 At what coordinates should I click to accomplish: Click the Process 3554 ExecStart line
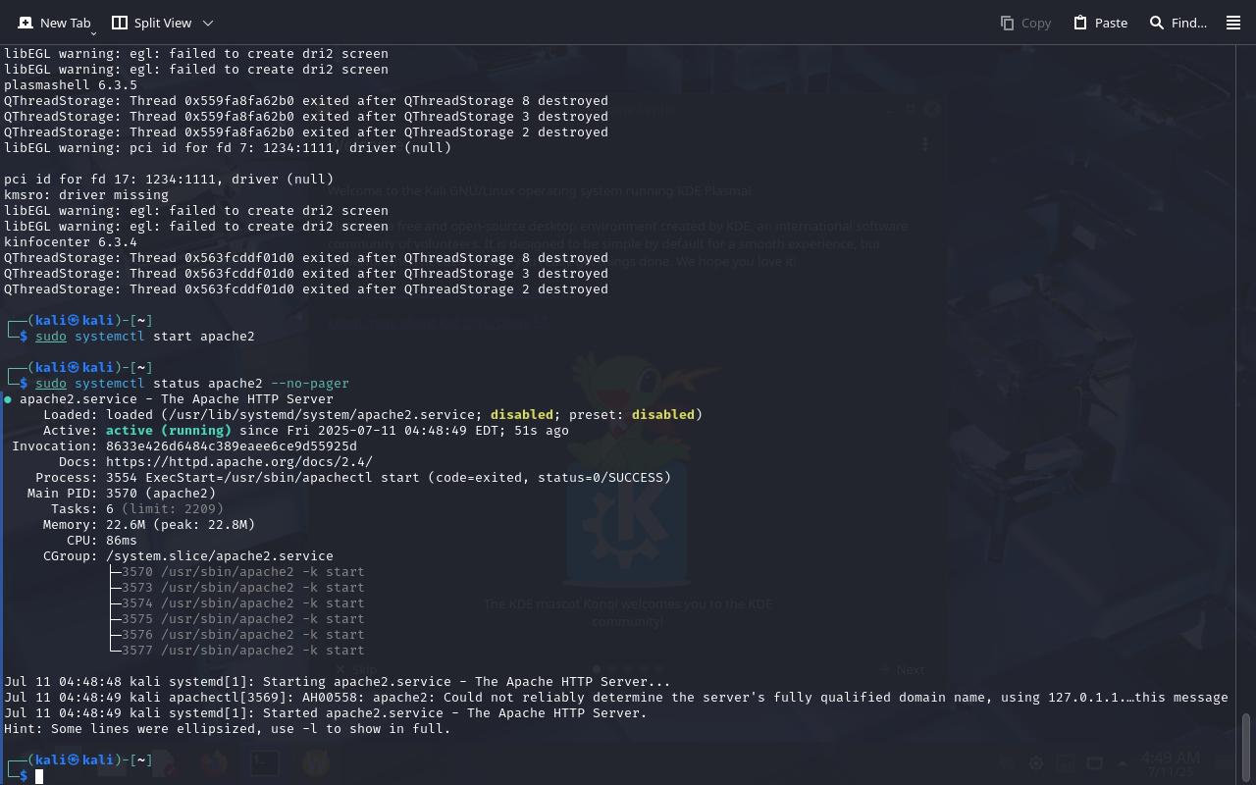353,478
